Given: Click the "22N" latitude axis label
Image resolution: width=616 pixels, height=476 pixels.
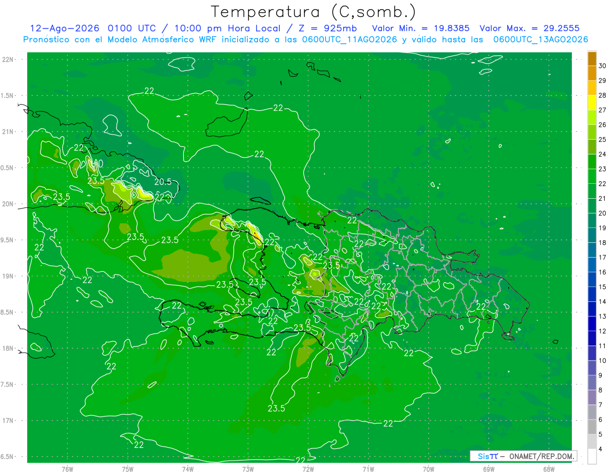Looking at the screenshot, I should 7,60.
